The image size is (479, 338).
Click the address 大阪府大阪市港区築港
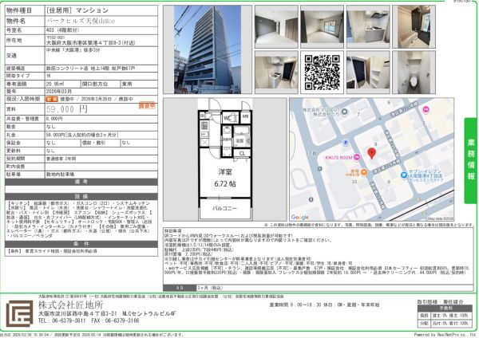coord(91,43)
